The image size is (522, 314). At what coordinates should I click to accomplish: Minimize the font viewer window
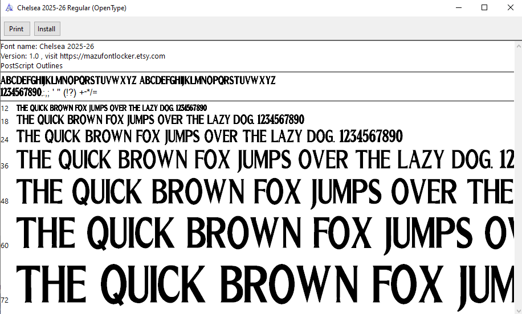(458, 8)
